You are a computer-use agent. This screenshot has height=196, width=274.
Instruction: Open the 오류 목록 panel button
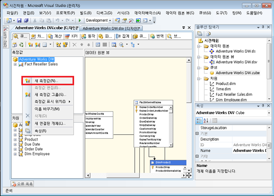click(x=22, y=184)
